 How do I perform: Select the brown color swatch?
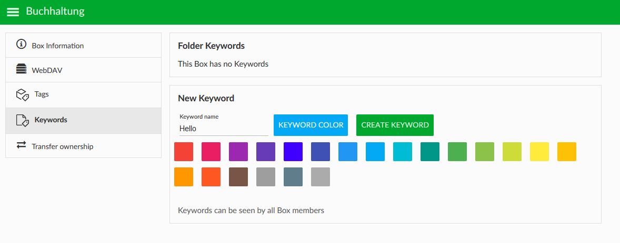pyautogui.click(x=238, y=177)
